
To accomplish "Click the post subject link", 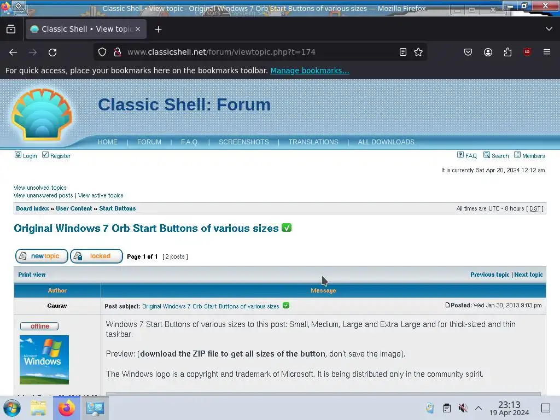I will 211,306.
